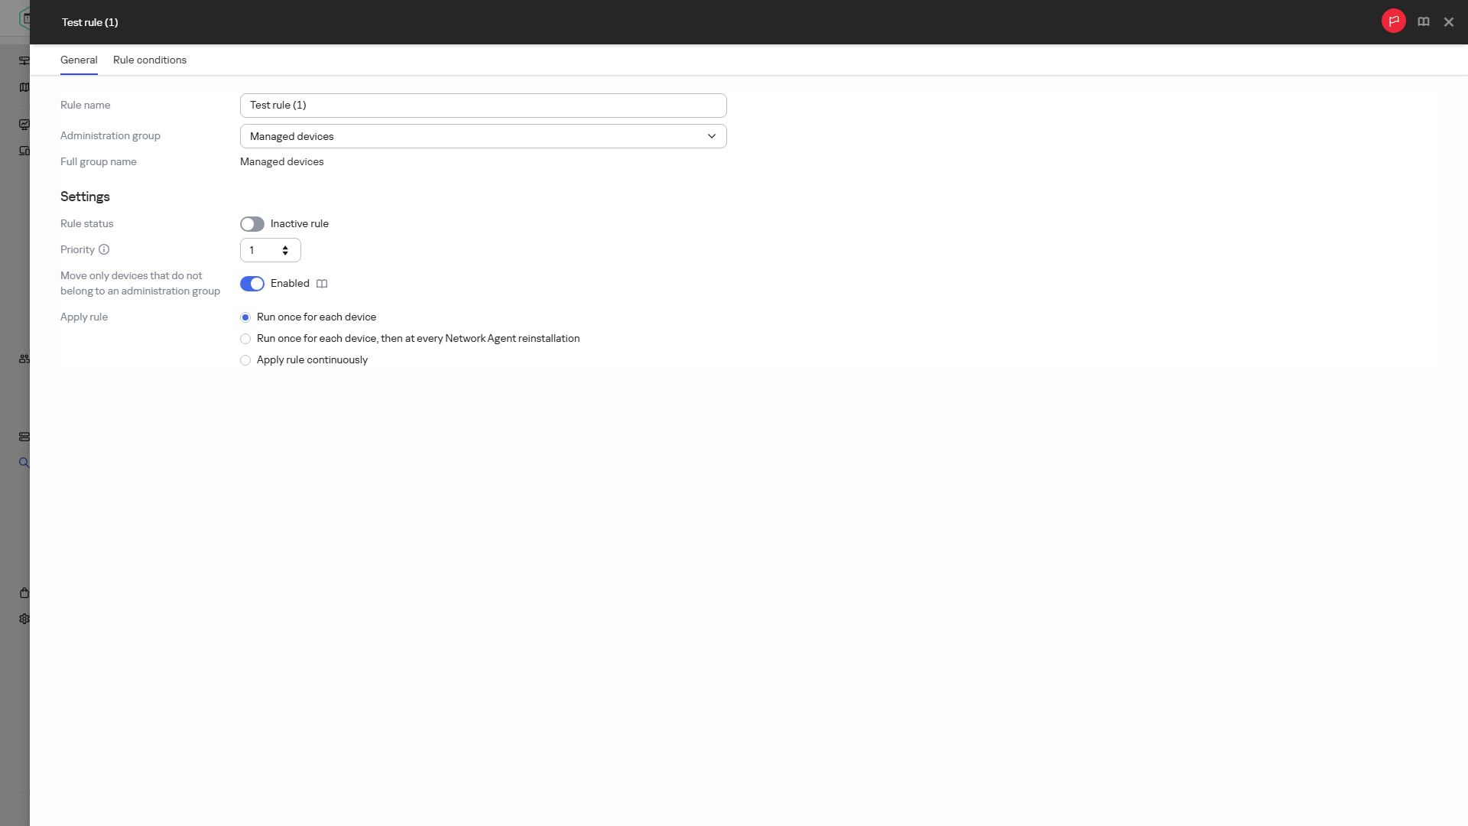The width and height of the screenshot is (1468, 826).
Task: Switch to the General tab
Action: [79, 60]
